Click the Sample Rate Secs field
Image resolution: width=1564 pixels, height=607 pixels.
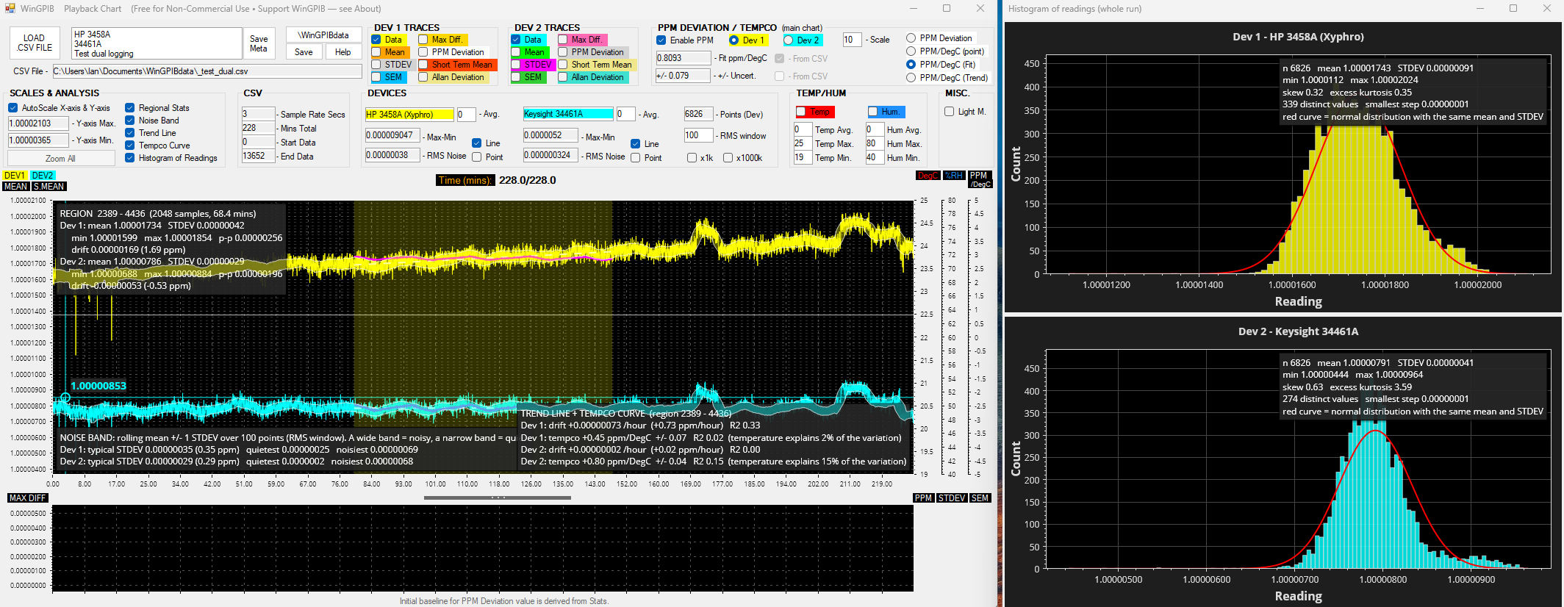[259, 114]
